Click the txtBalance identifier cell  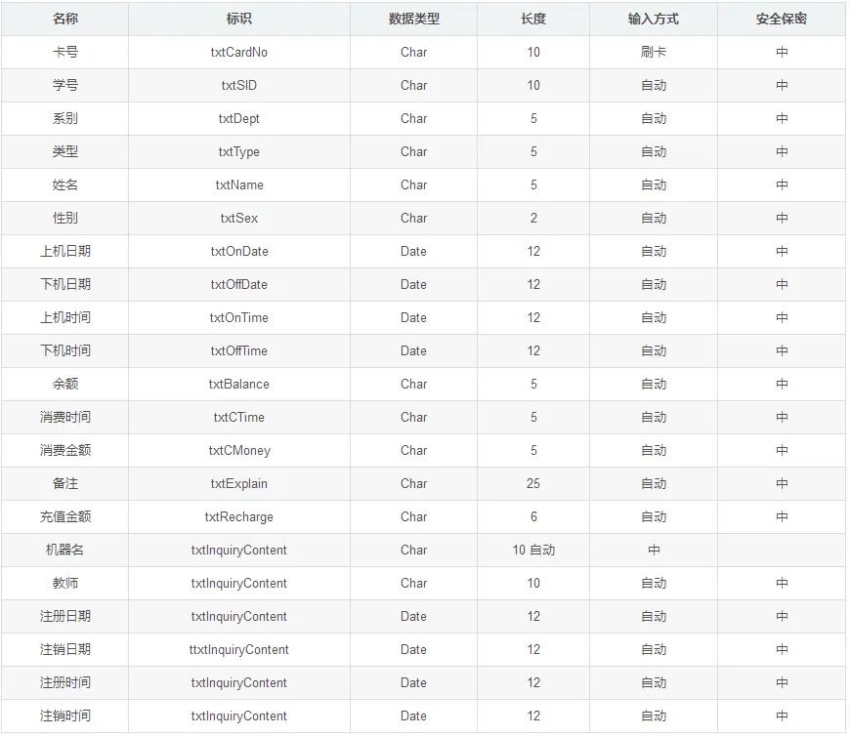point(239,384)
